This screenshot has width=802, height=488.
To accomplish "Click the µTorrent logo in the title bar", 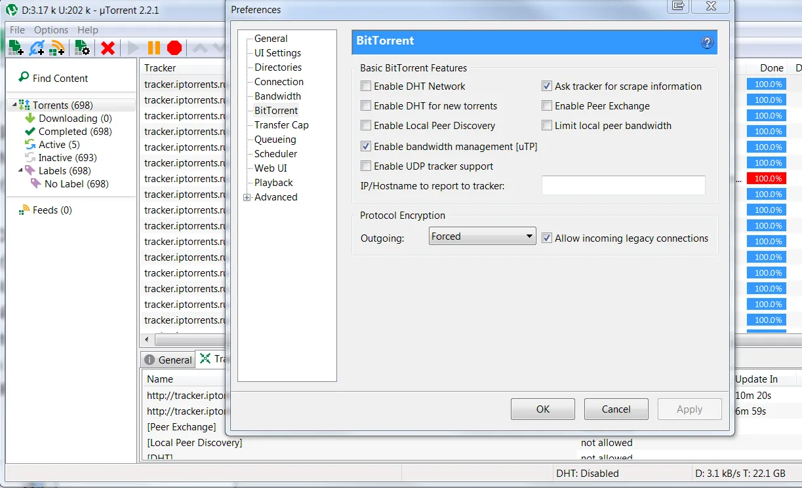I will (12, 10).
